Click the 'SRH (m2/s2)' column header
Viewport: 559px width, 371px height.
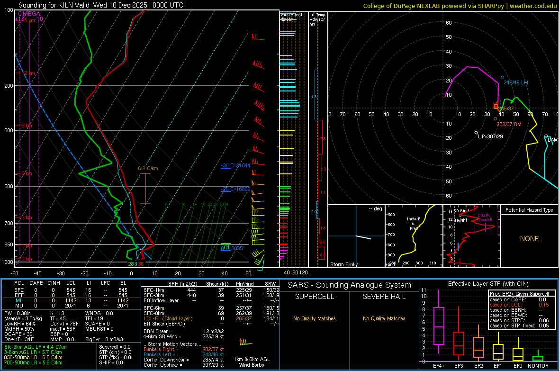click(182, 284)
